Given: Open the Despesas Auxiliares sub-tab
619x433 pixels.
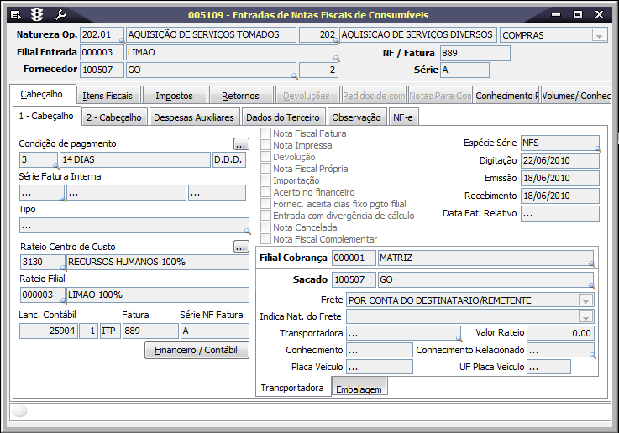Looking at the screenshot, I should tap(194, 117).
